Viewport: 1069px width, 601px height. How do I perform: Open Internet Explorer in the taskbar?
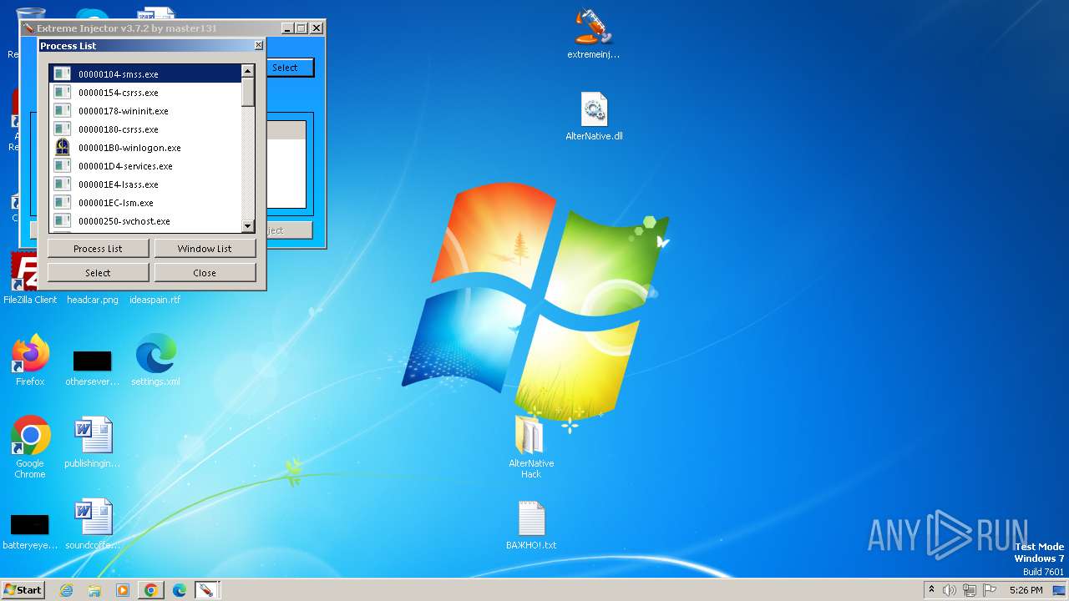point(67,590)
